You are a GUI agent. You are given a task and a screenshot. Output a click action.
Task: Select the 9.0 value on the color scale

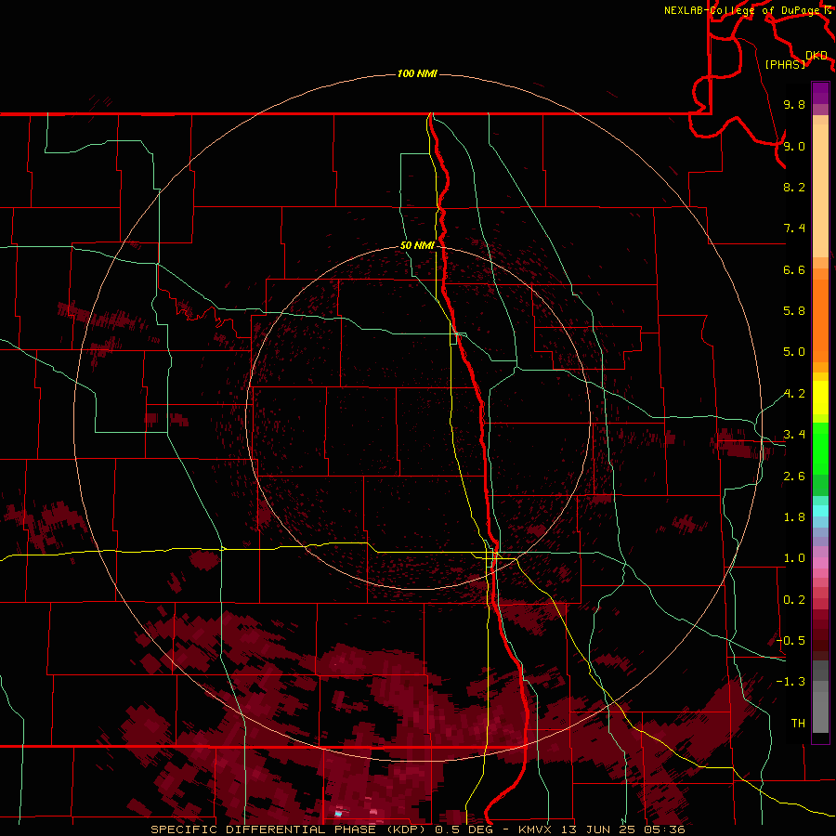point(794,146)
